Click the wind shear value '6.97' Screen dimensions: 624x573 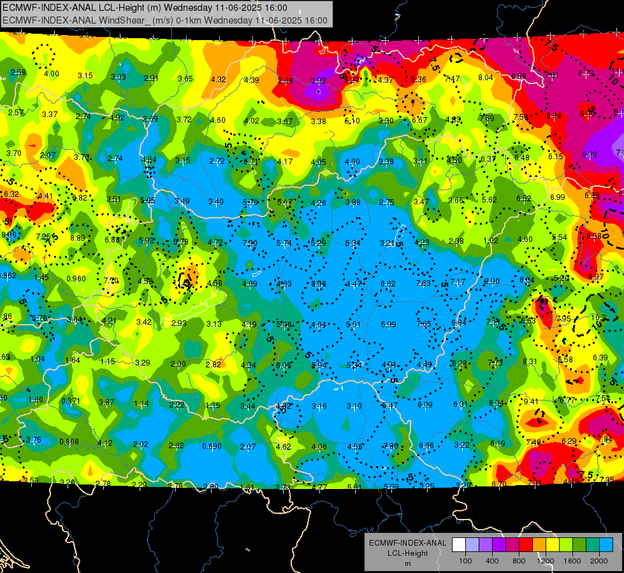[596, 276]
